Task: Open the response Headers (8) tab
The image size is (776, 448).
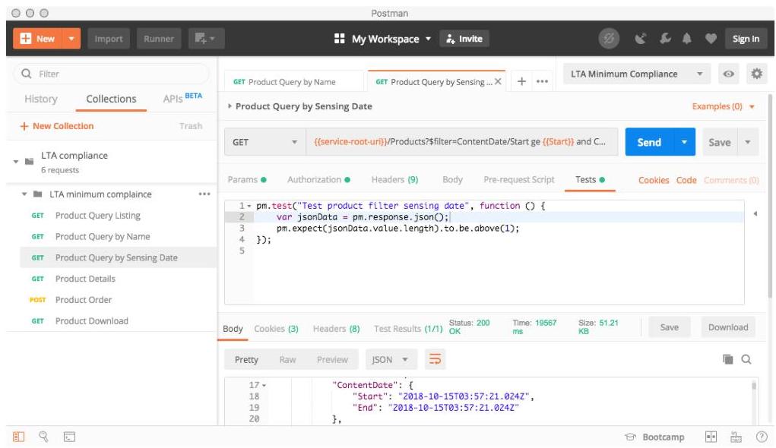Action: 336,329
